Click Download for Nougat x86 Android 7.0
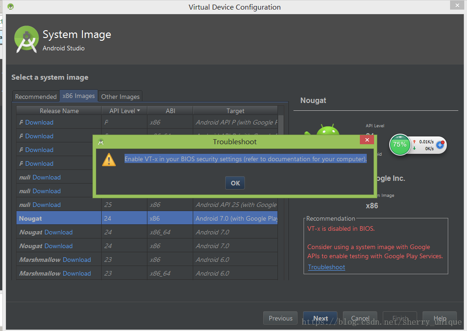The height and width of the screenshot is (331, 467). (x=59, y=246)
